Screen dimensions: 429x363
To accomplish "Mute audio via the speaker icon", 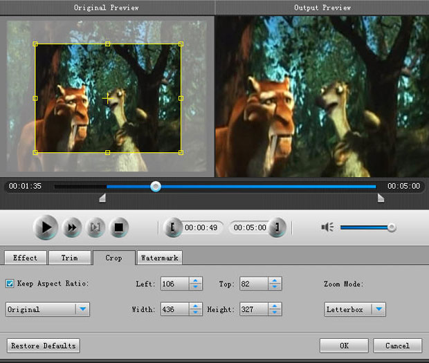I will [327, 227].
